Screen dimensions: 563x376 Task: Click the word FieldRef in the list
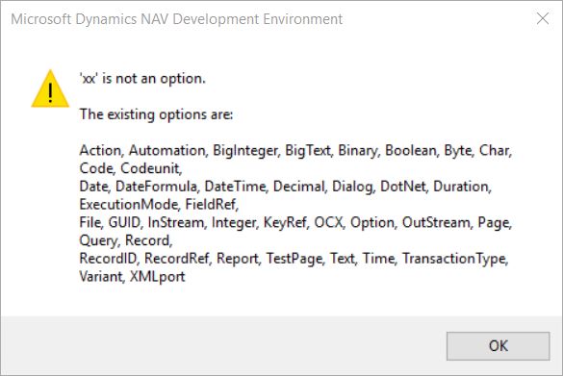tap(212, 205)
